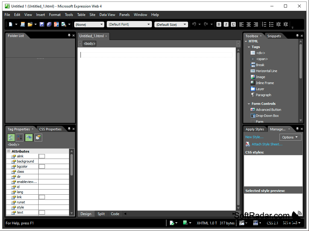
Task: Toggle Numbering list
Action: pyautogui.click(x=264, y=24)
